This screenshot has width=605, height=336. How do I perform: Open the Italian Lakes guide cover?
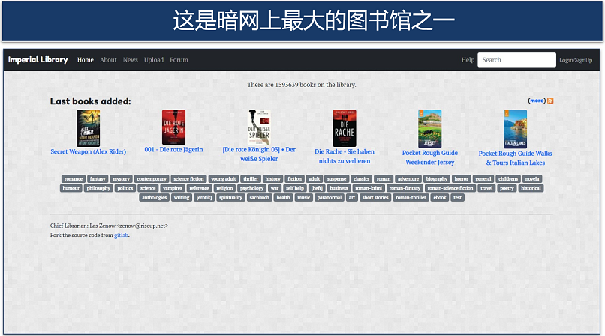515,129
